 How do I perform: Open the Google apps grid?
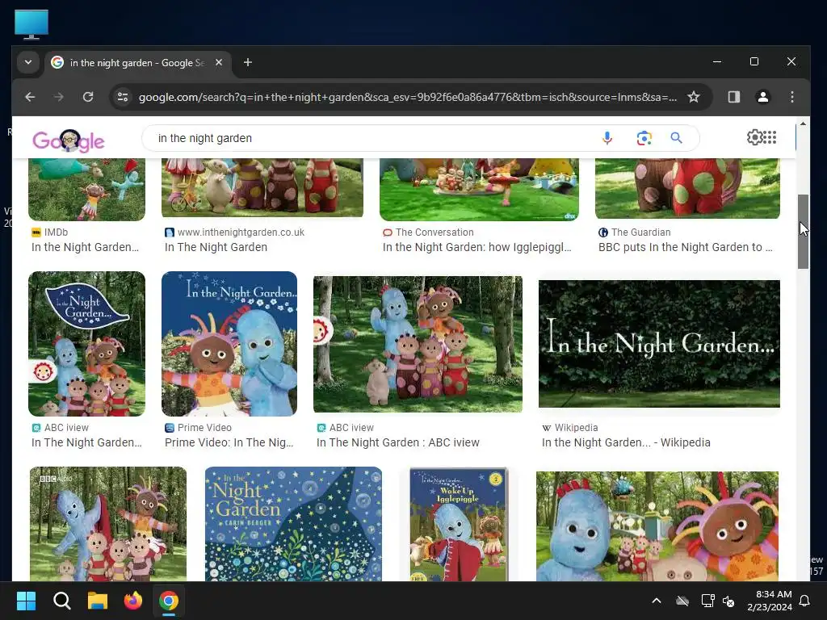770,137
